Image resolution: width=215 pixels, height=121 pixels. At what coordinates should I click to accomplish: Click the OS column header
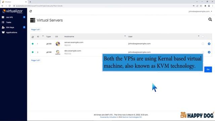point(56,37)
